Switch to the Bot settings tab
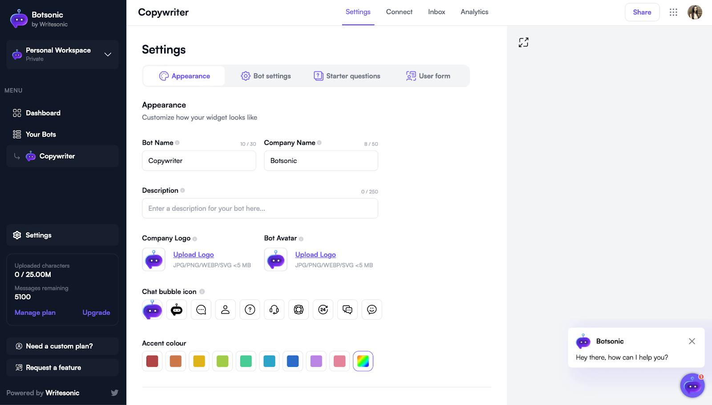Screen dimensions: 712x405 tap(266, 76)
